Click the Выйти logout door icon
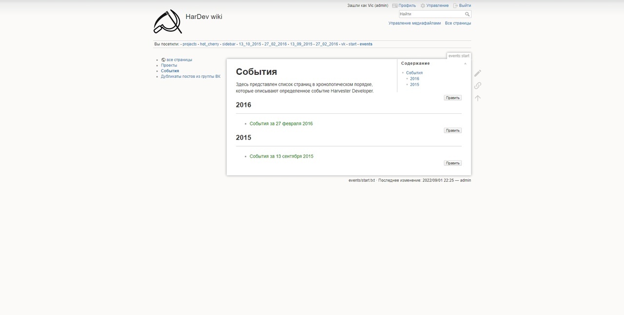 455,6
